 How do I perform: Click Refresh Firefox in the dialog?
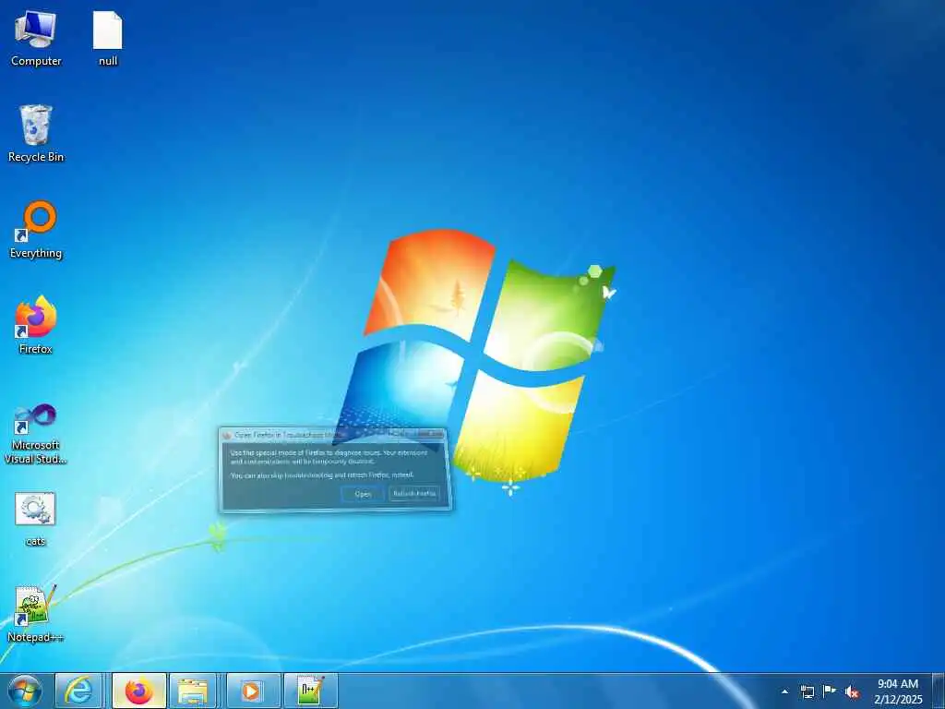[x=414, y=494]
